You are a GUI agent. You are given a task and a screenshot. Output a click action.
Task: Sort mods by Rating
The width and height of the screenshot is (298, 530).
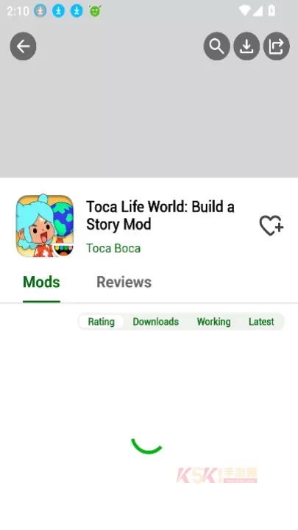tap(101, 322)
